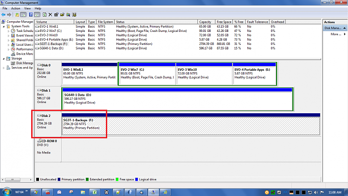Open the Help menu
348x196 pixels.
38,8
